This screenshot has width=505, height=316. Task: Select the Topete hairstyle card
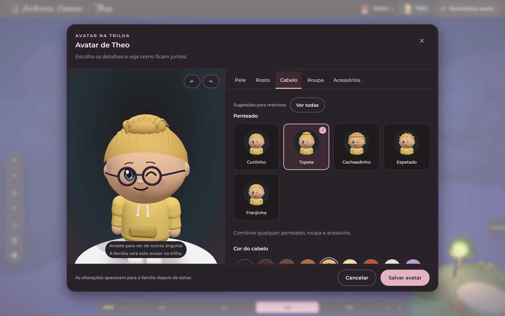click(306, 147)
